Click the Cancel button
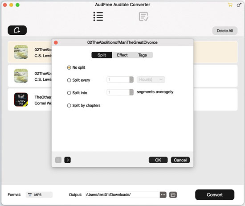Screen dimensions: 245x206 pos(180,160)
